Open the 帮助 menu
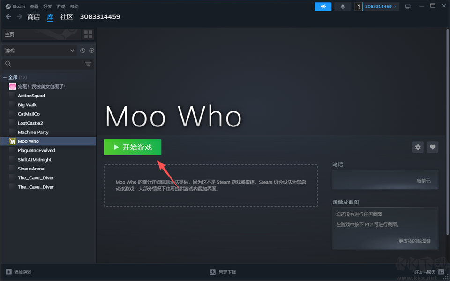Screen dimensions: 450x281 pos(74,6)
